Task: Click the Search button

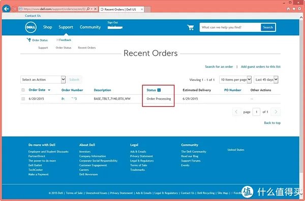Action: point(268,27)
